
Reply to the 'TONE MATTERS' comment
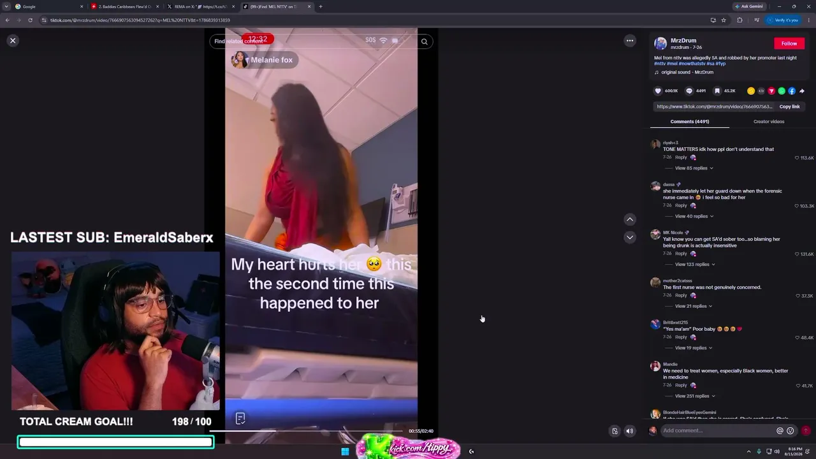[x=681, y=157]
